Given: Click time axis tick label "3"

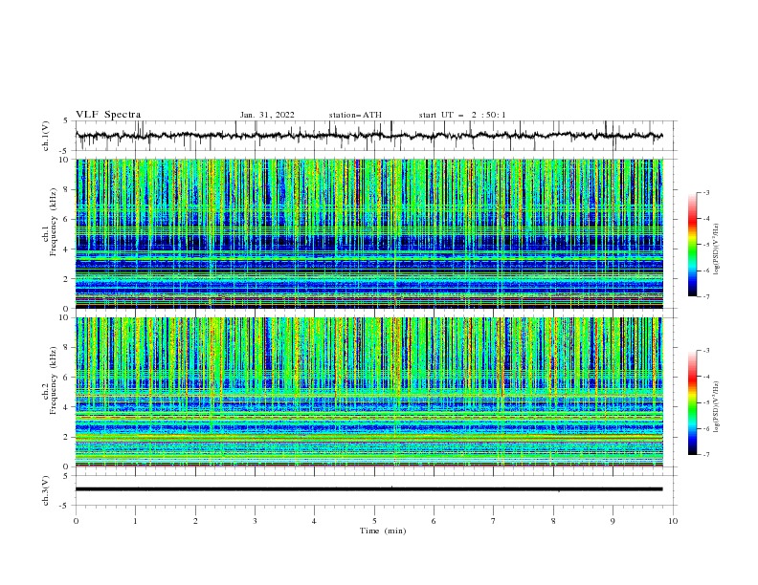Looking at the screenshot, I should [x=255, y=521].
